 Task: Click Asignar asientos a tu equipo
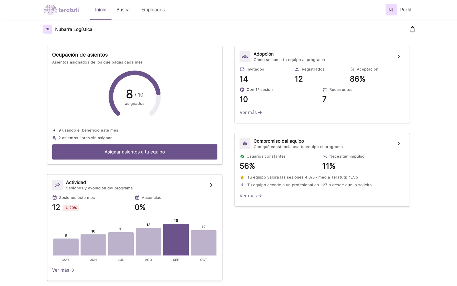coord(135,152)
